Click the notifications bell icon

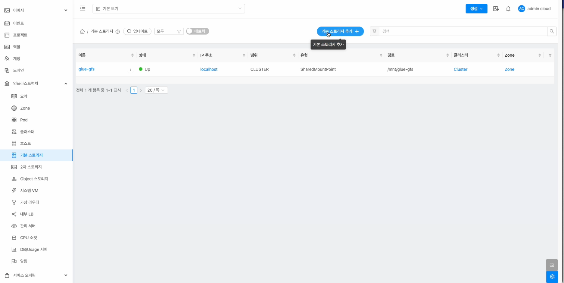[x=508, y=9]
